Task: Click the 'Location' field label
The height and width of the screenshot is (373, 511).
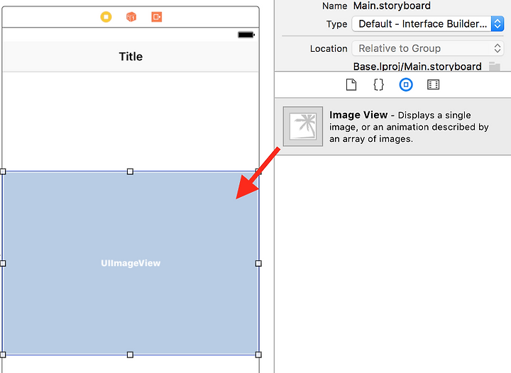Action: 329,49
